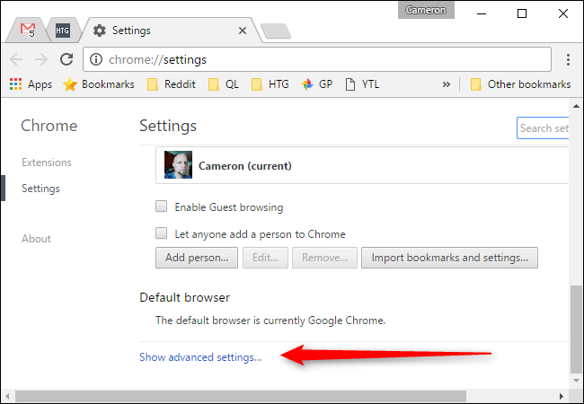Screen dimensions: 584x404
Task: Enable Guest browsing checkbox
Action: (x=161, y=206)
